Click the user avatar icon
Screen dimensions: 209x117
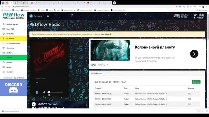31,16
